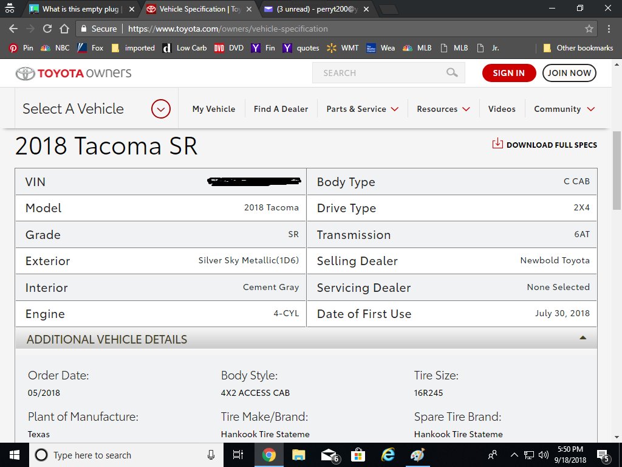This screenshot has height=467, width=622.
Task: Click the Toyota Owners logo
Action: (73, 73)
